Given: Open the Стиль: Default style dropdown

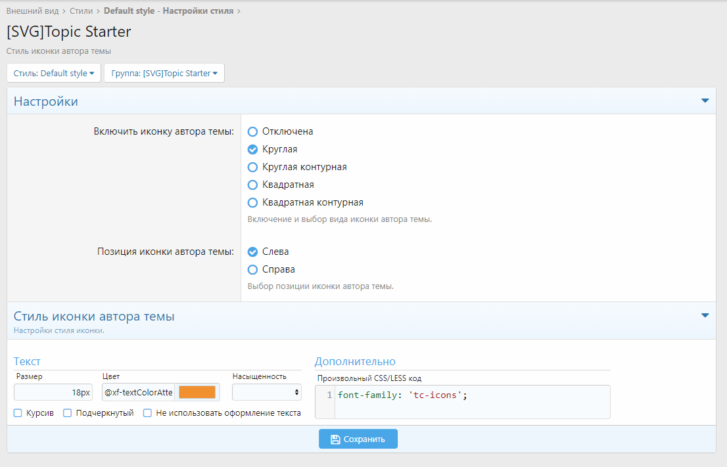Looking at the screenshot, I should click(x=54, y=74).
